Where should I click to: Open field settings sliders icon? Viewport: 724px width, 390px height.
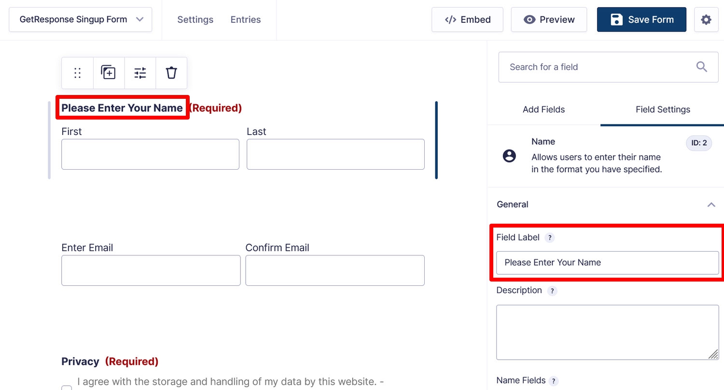140,73
